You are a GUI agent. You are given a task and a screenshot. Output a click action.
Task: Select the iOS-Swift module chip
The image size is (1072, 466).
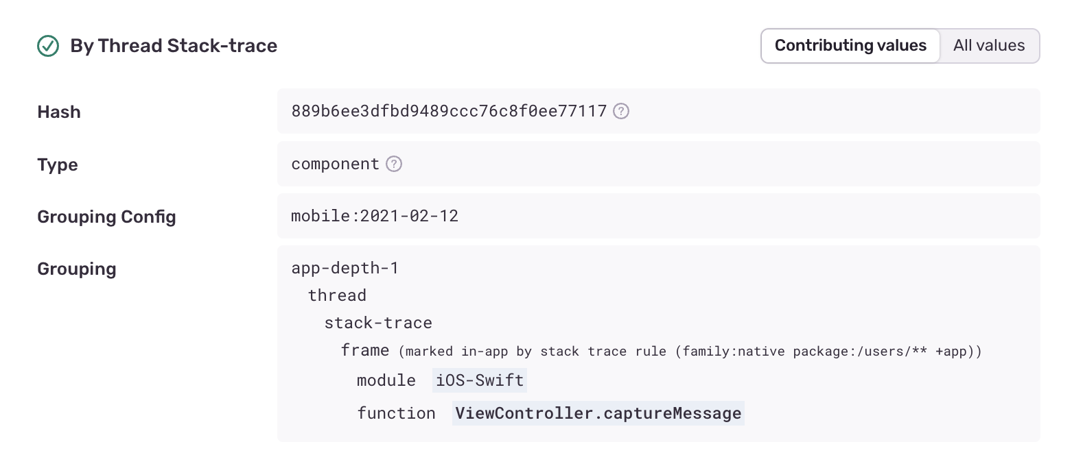(x=479, y=380)
